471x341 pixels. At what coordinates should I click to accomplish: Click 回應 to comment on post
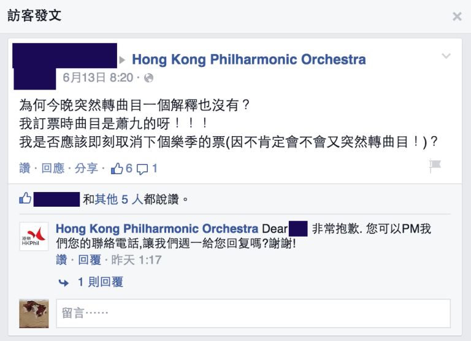[53, 168]
